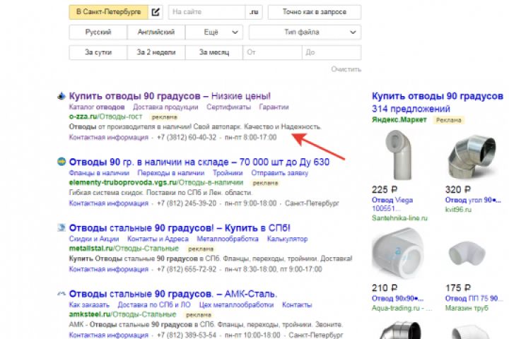Click metallstal.ru/Отводы-Стальные URL
The image size is (509, 339).
pyautogui.click(x=124, y=249)
